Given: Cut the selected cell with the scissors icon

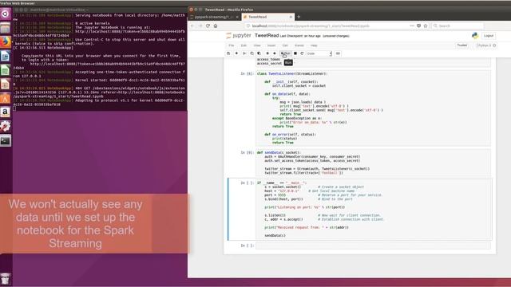Looking at the screenshot, I should pyautogui.click(x=244, y=53).
